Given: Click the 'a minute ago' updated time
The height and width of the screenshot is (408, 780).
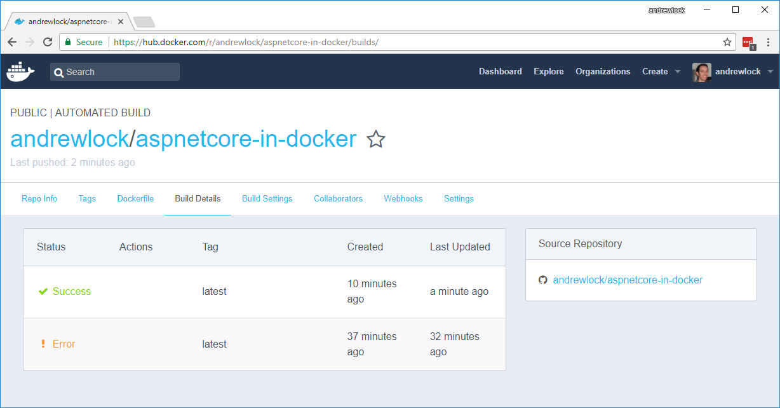Looking at the screenshot, I should click(x=459, y=291).
